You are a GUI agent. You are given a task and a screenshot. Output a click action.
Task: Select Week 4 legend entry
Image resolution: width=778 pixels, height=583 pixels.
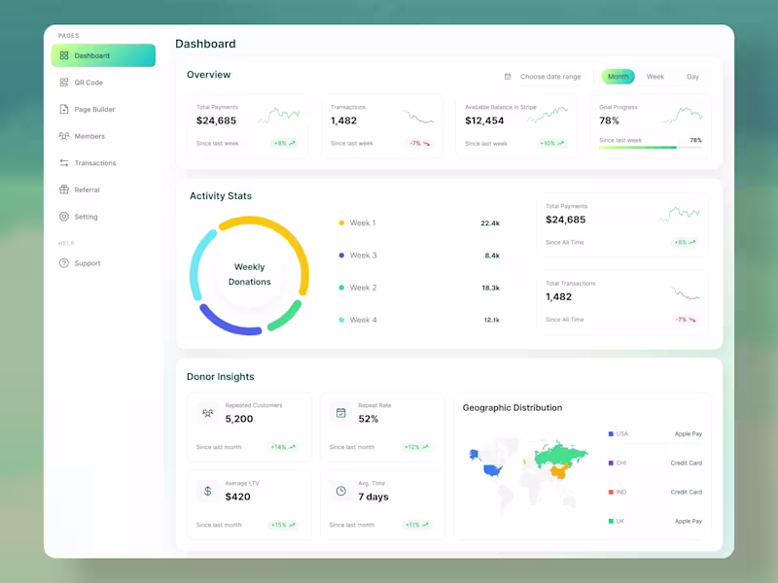[361, 319]
